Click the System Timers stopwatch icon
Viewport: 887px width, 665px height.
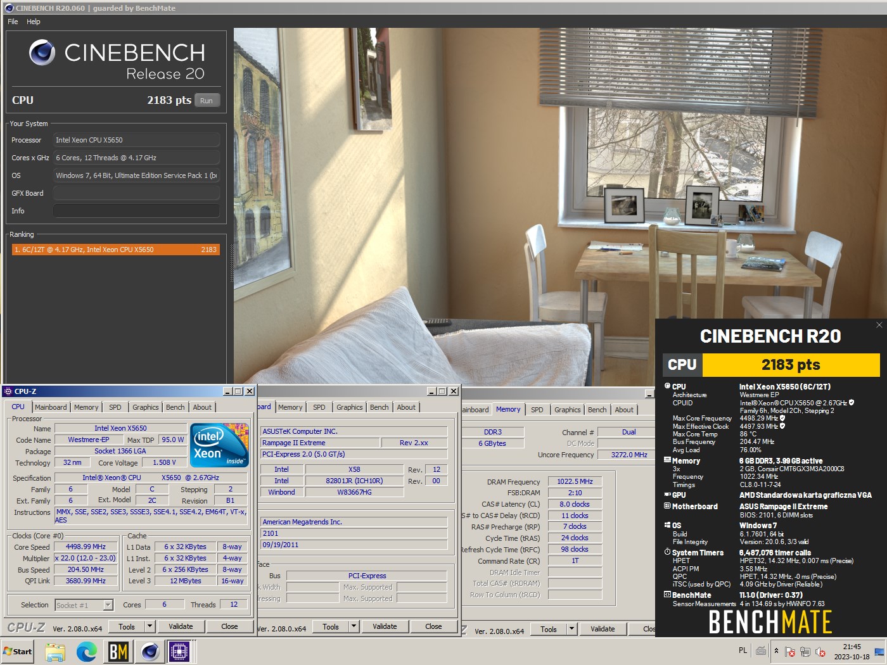[667, 552]
